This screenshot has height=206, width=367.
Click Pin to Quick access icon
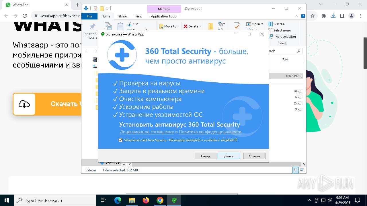pyautogui.click(x=92, y=27)
